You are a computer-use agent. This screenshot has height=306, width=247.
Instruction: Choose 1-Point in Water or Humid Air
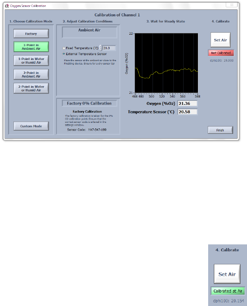(x=31, y=61)
